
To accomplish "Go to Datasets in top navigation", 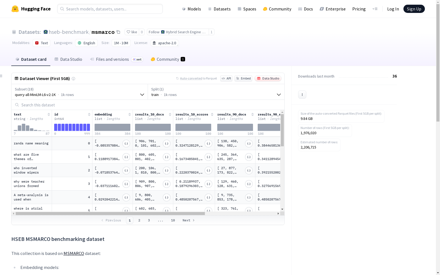I will pyautogui.click(x=219, y=9).
